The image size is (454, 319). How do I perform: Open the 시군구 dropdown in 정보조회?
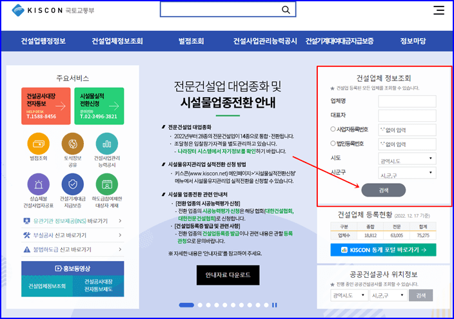407,173
